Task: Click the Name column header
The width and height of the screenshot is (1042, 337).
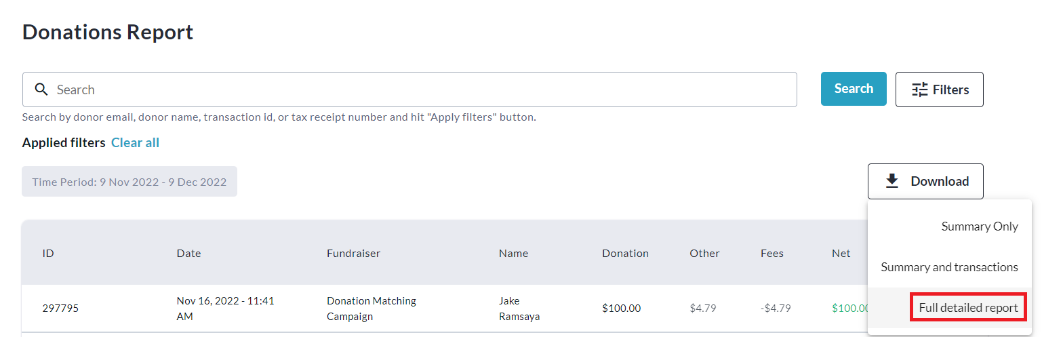Action: 513,253
